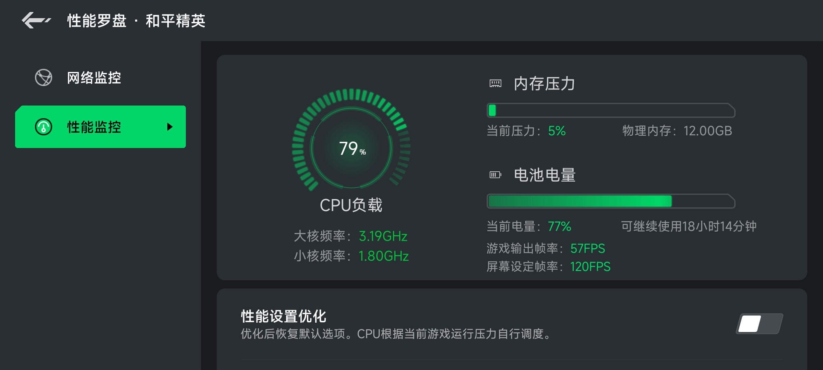This screenshot has height=370, width=823.
Task: Select the 性能监控 menu item
Action: pyautogui.click(x=100, y=127)
